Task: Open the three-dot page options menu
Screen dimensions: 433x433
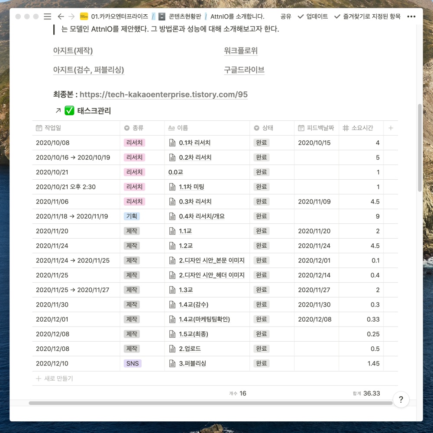Action: point(411,16)
